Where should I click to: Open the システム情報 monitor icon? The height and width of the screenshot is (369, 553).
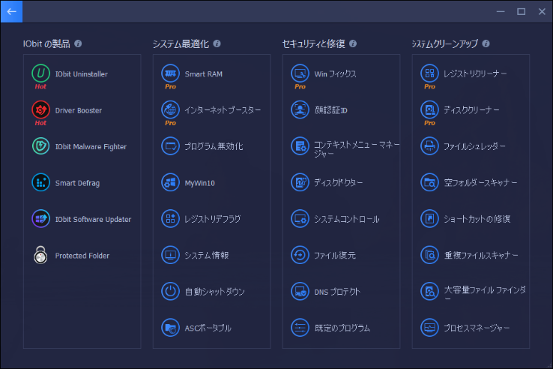(170, 255)
